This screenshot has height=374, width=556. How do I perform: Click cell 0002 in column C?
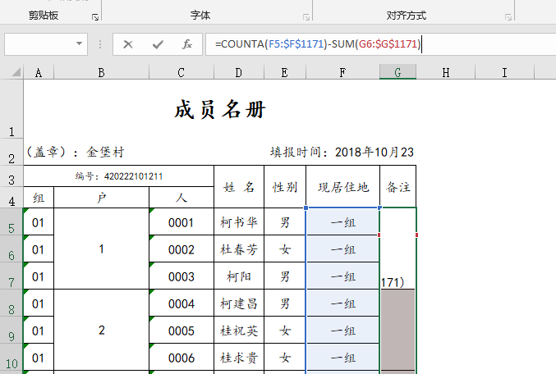[182, 249]
